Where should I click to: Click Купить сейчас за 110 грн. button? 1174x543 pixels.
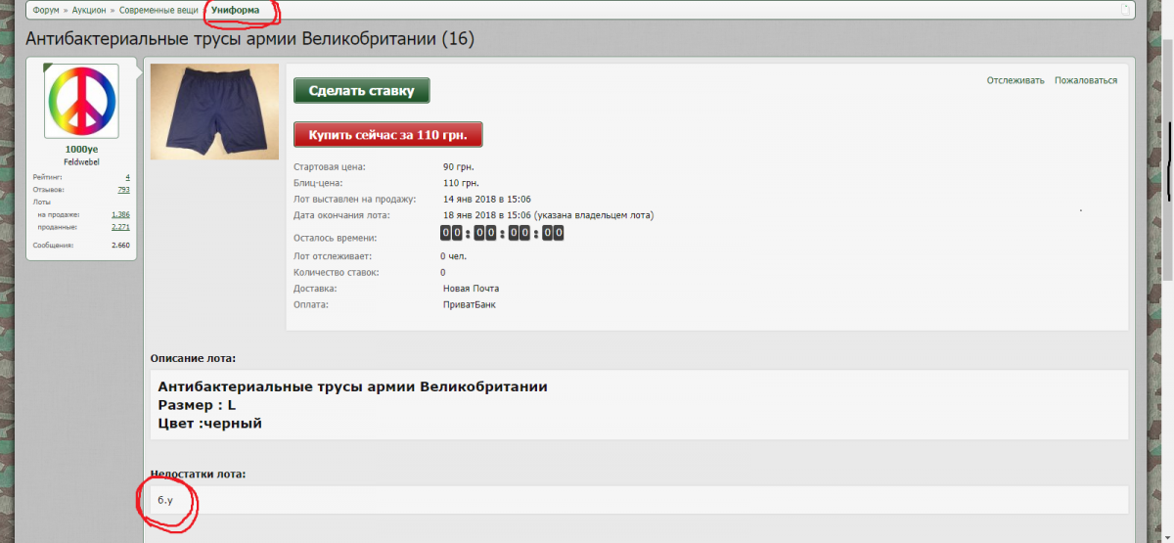pos(387,134)
